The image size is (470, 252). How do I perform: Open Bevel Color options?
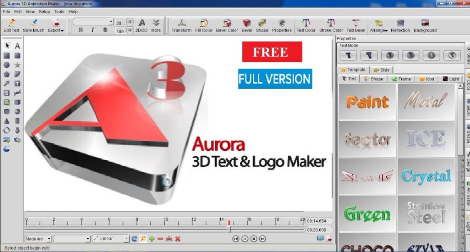tap(227, 26)
